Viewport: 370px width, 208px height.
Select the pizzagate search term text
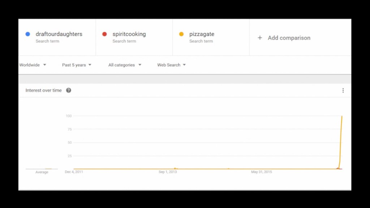[202, 34]
